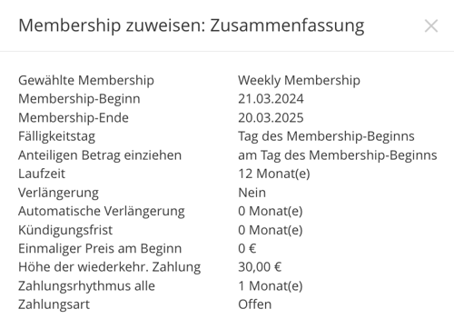This screenshot has height=329, width=454.
Task: Close the Membership zuweisen summary dialog
Action: pos(431,25)
